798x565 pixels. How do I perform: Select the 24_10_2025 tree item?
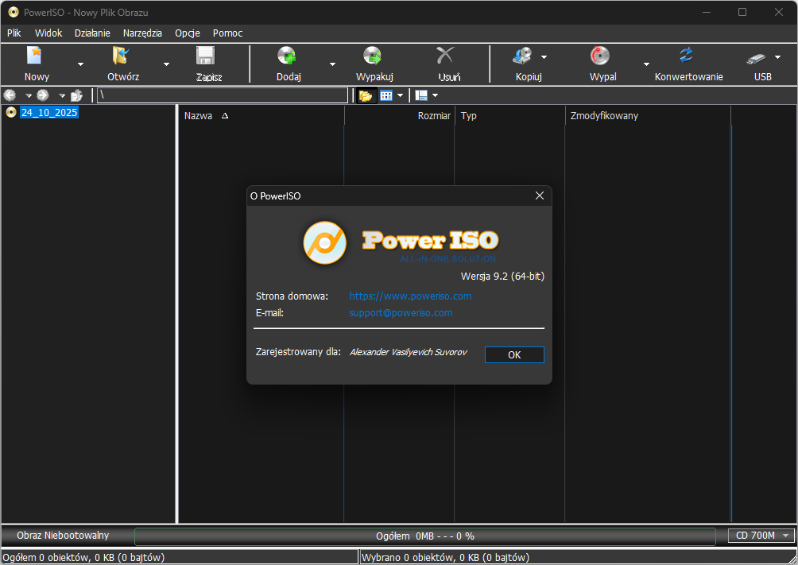49,113
